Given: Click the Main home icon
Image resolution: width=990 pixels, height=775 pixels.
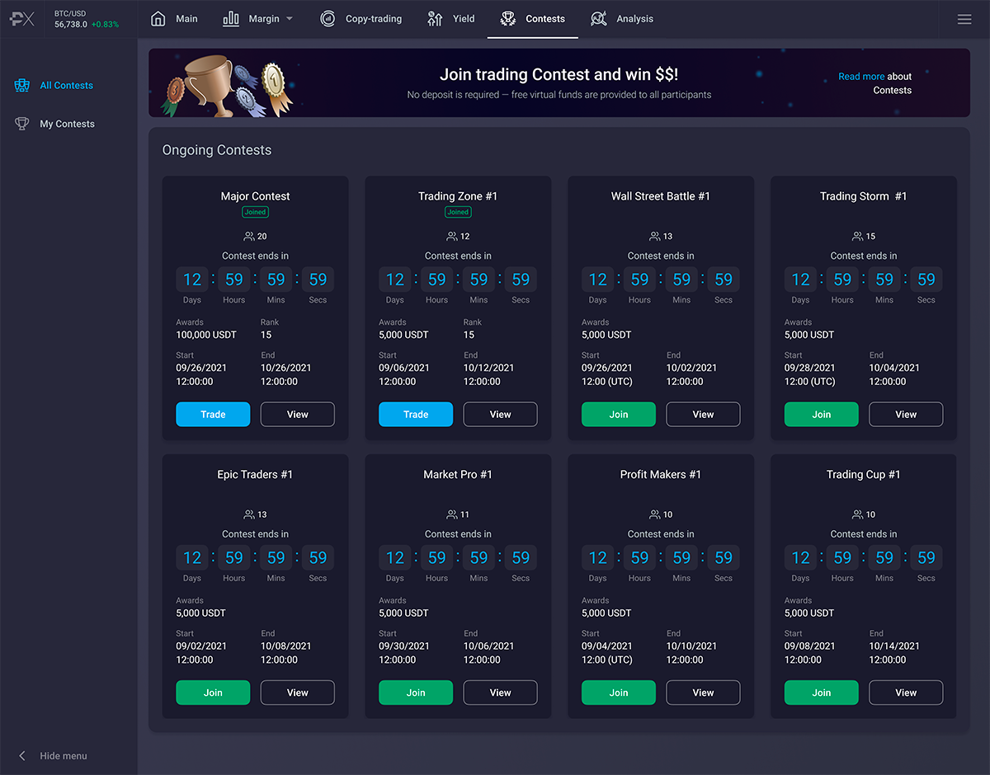Looking at the screenshot, I should click(158, 19).
